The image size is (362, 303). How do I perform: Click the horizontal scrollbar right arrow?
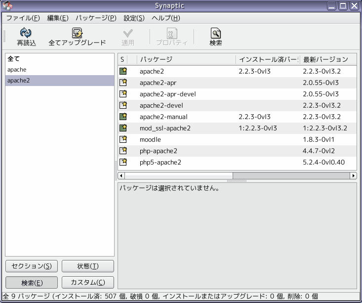coord(353,175)
